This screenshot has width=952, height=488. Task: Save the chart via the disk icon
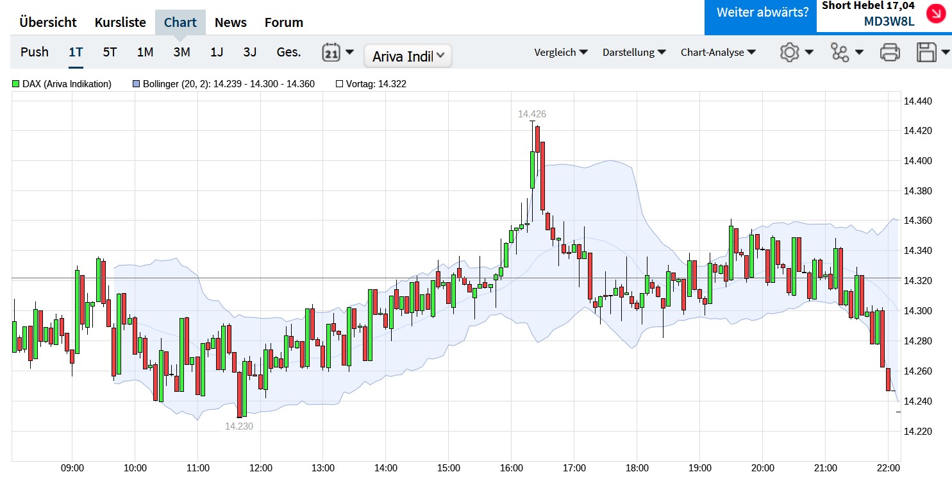pos(928,52)
